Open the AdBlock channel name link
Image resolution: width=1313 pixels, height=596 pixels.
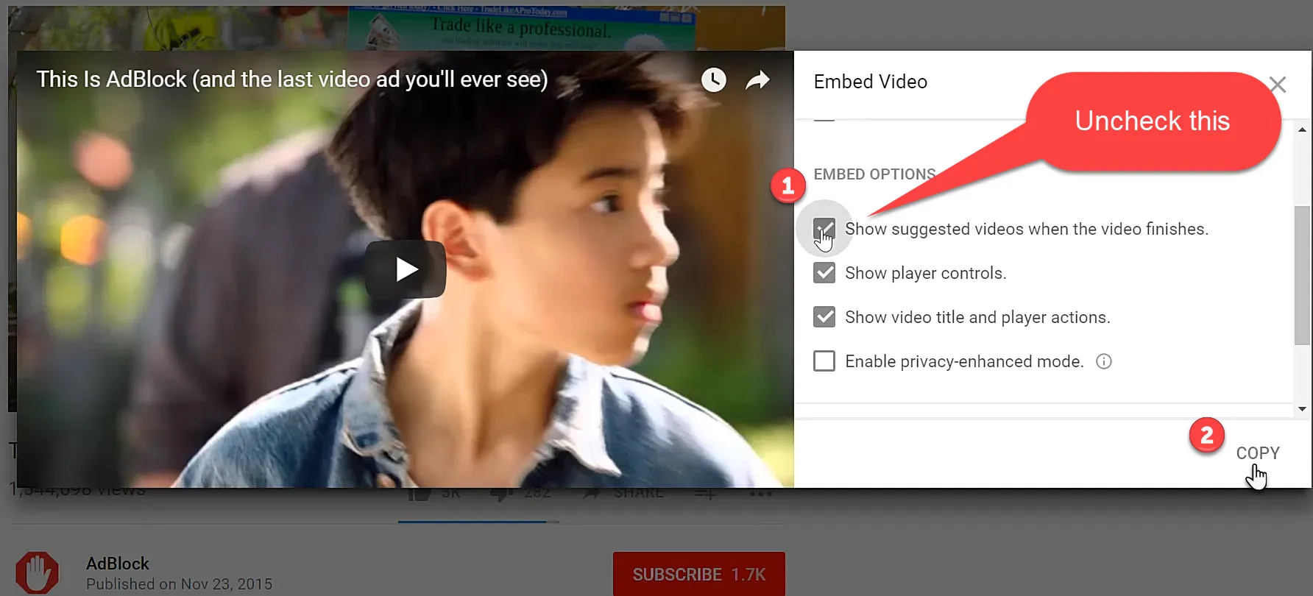[118, 564]
